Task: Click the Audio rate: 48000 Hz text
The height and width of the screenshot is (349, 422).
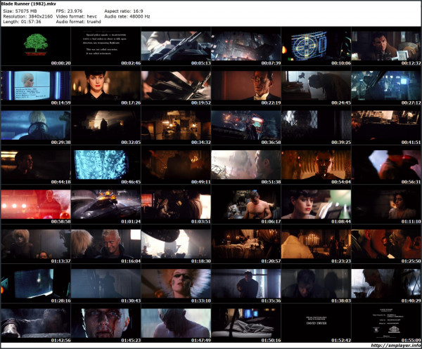Action: (127, 16)
